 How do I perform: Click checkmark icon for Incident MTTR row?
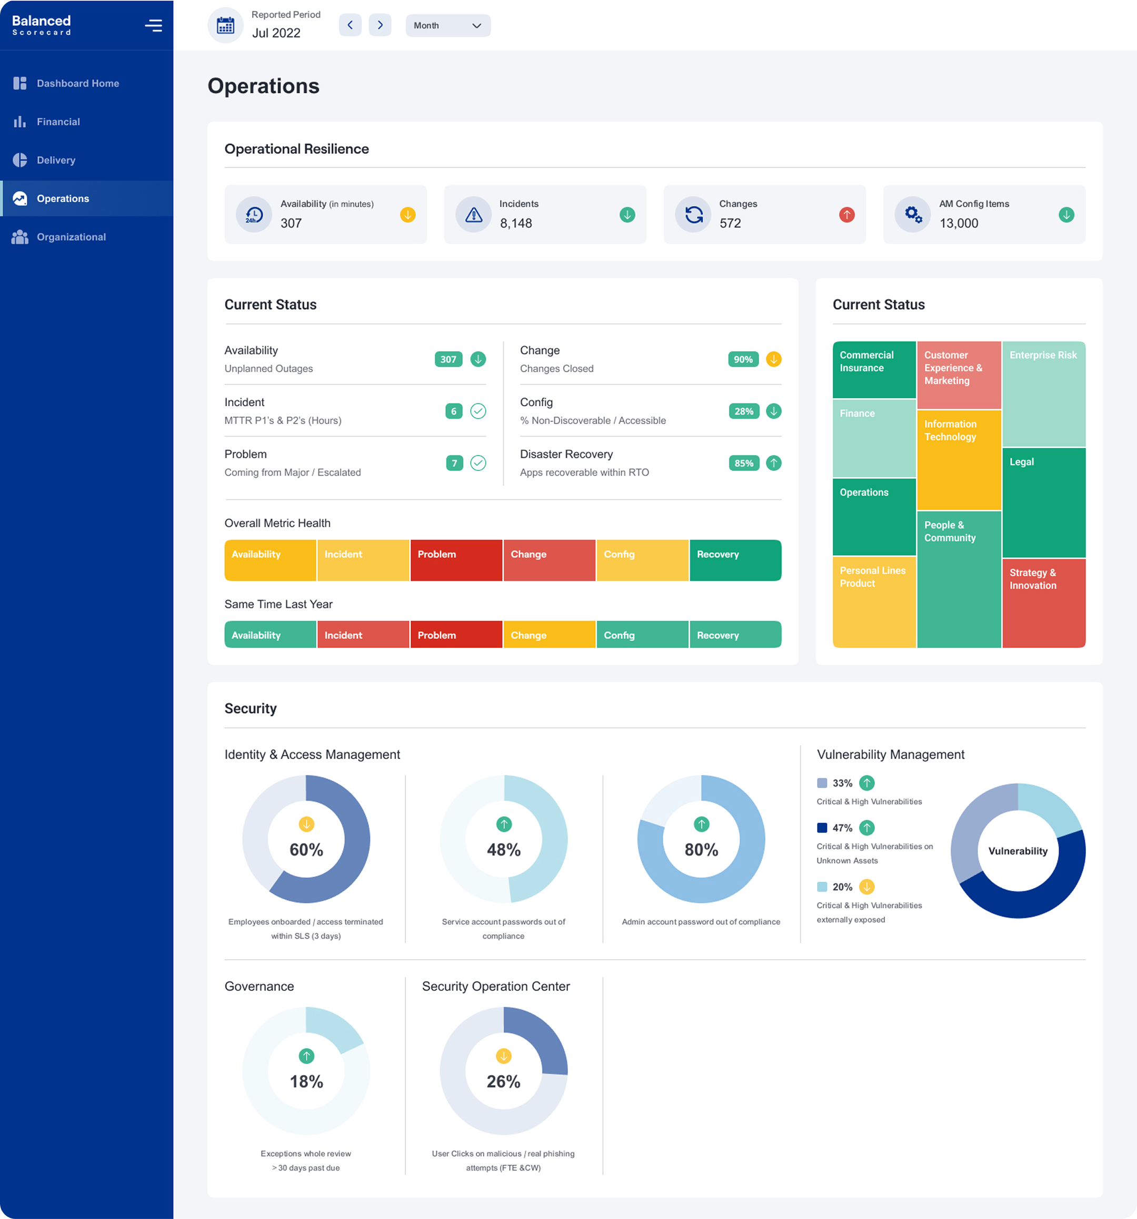478,411
